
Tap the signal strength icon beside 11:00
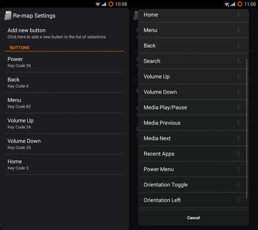[233, 4]
